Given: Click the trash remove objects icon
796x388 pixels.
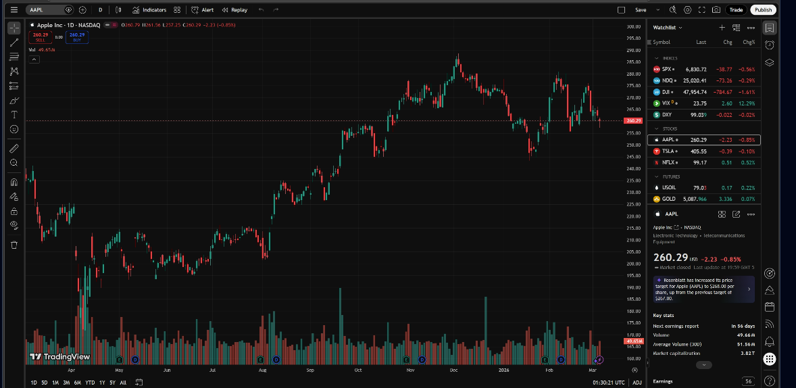Looking at the screenshot, I should pos(14,245).
